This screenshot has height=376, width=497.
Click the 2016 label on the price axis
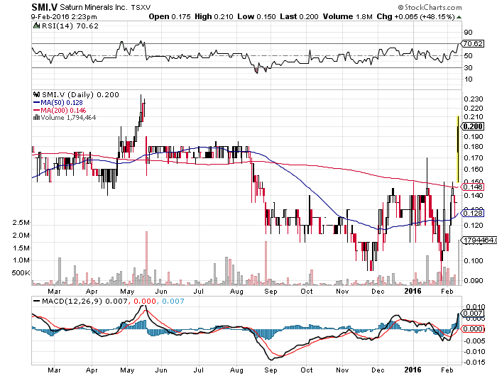point(413,291)
